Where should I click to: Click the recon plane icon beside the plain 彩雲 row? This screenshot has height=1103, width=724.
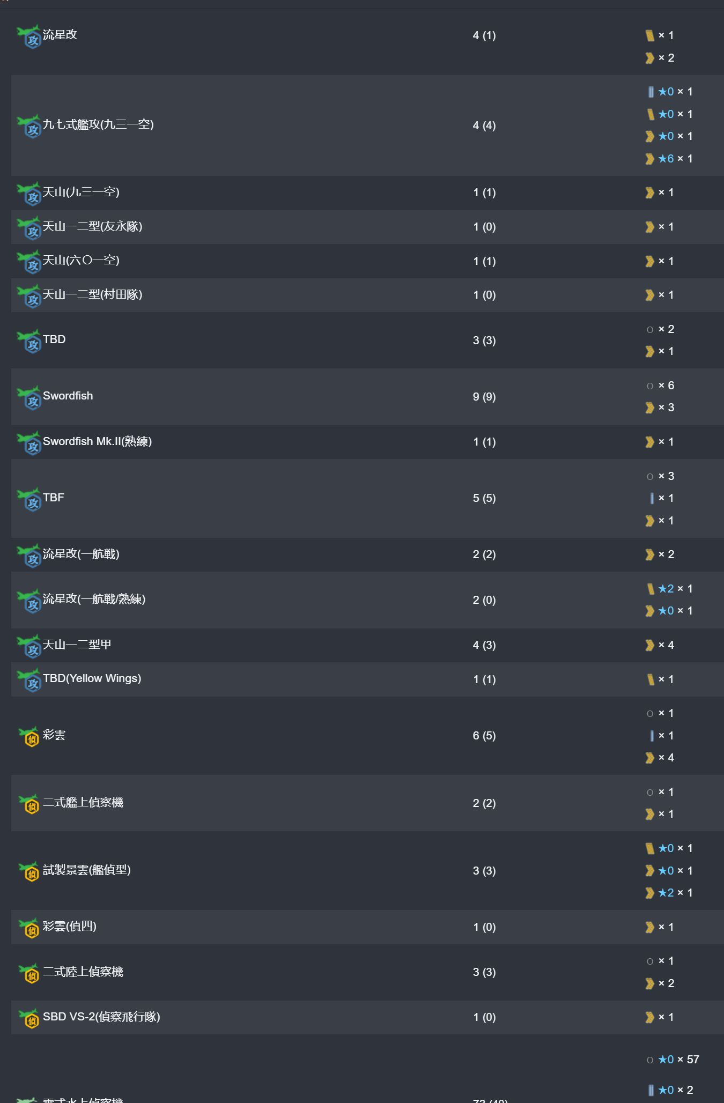tap(29, 737)
